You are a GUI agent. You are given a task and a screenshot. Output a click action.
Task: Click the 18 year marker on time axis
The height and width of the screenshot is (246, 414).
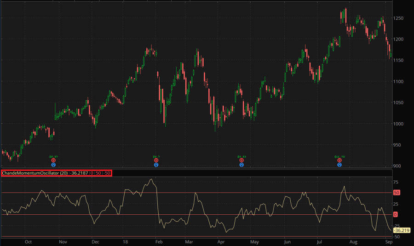(x=125, y=241)
